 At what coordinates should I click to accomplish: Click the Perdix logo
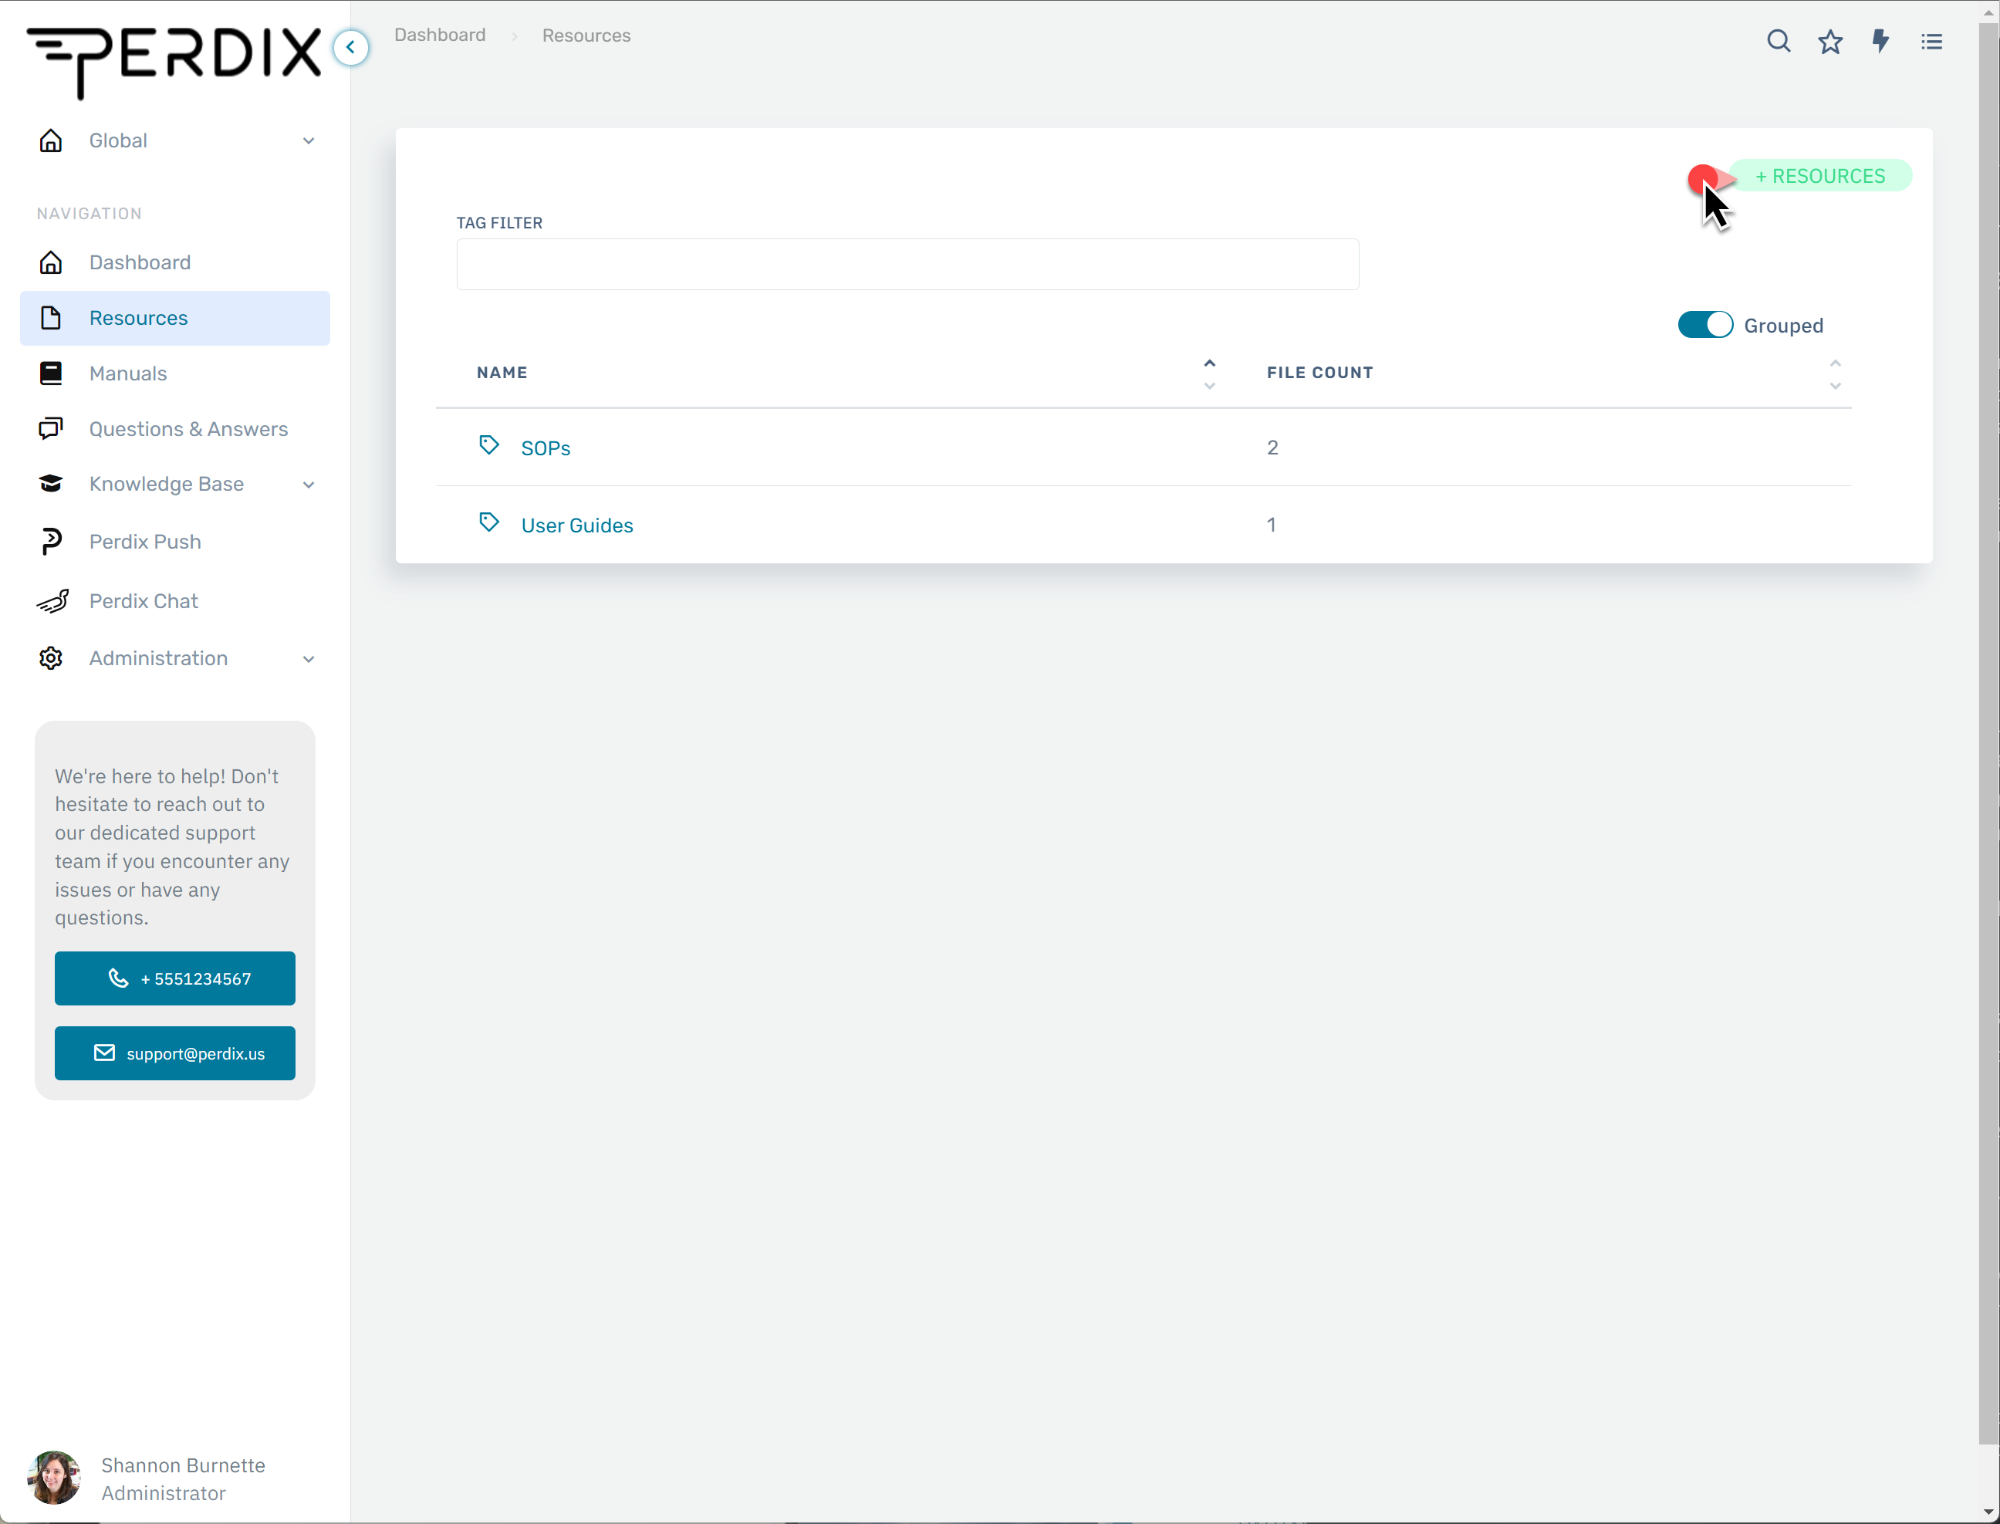pos(174,62)
